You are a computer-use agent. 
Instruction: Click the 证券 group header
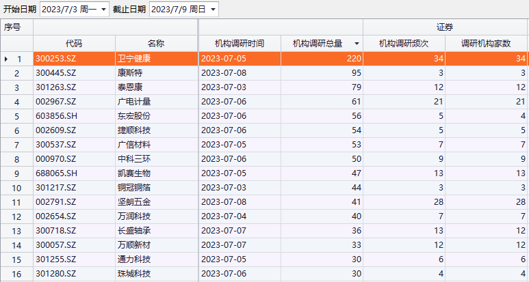[445, 27]
